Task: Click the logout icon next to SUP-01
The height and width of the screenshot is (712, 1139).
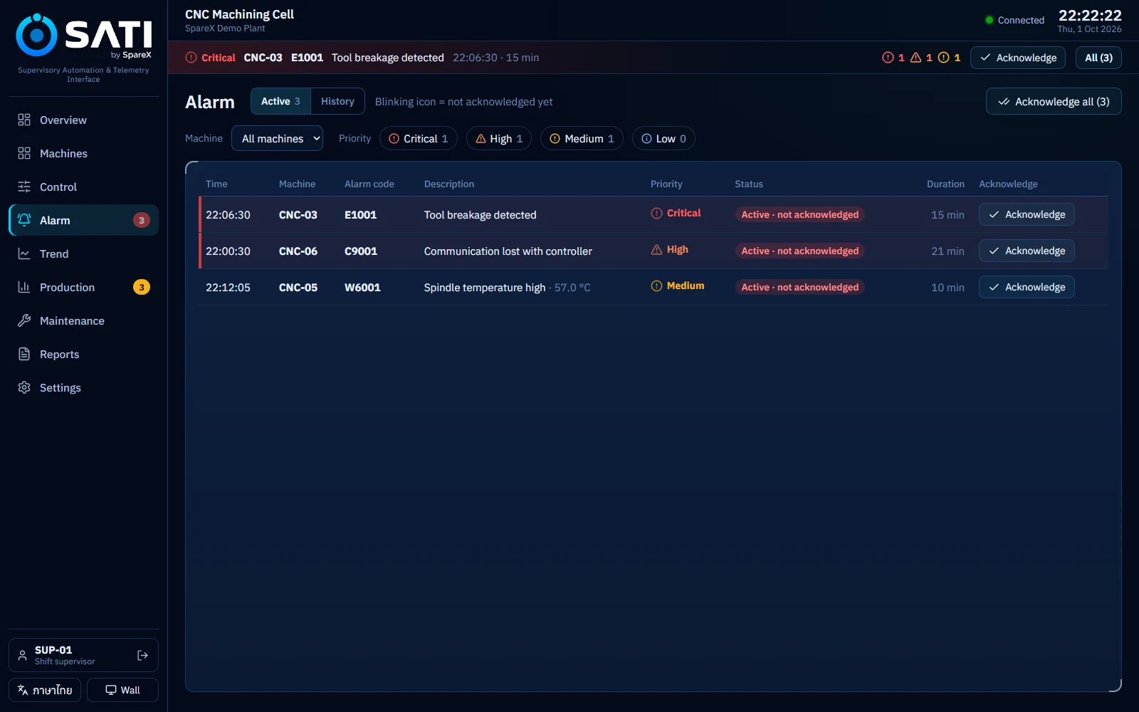Action: (142, 655)
